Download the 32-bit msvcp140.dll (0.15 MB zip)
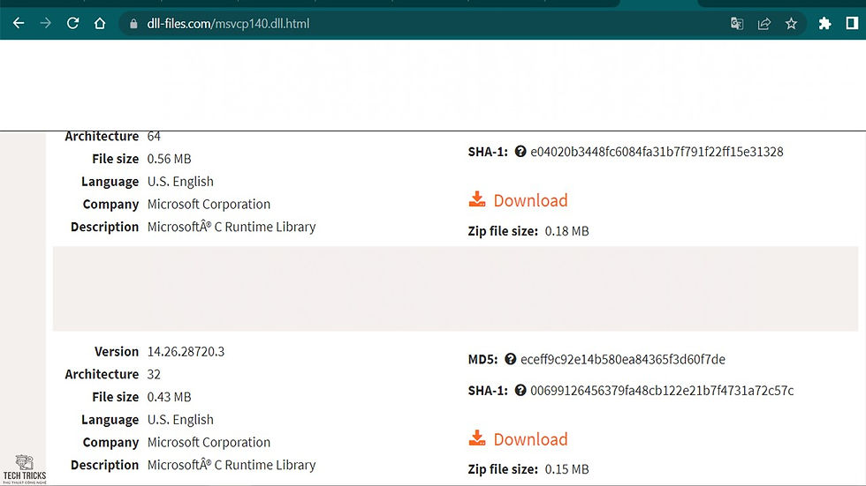866x486 pixels. coord(530,439)
